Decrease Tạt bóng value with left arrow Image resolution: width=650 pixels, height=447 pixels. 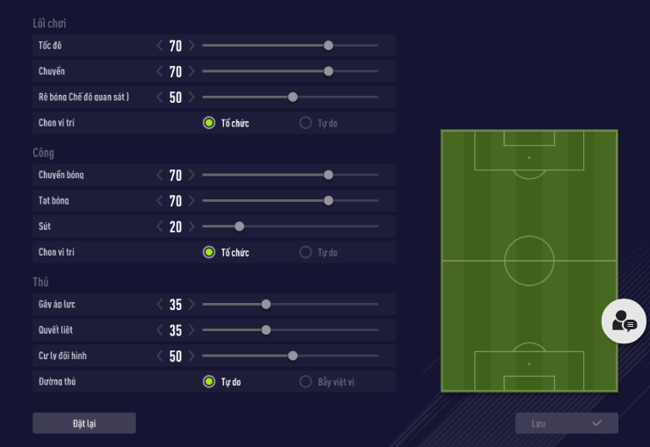point(159,201)
